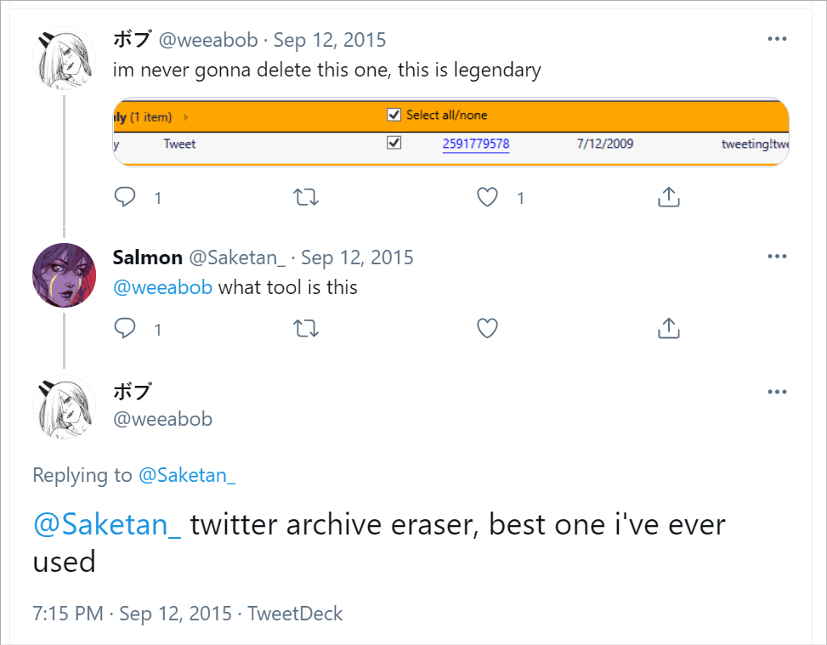Share weeabob's first tweet
This screenshot has width=827, height=645.
(668, 196)
